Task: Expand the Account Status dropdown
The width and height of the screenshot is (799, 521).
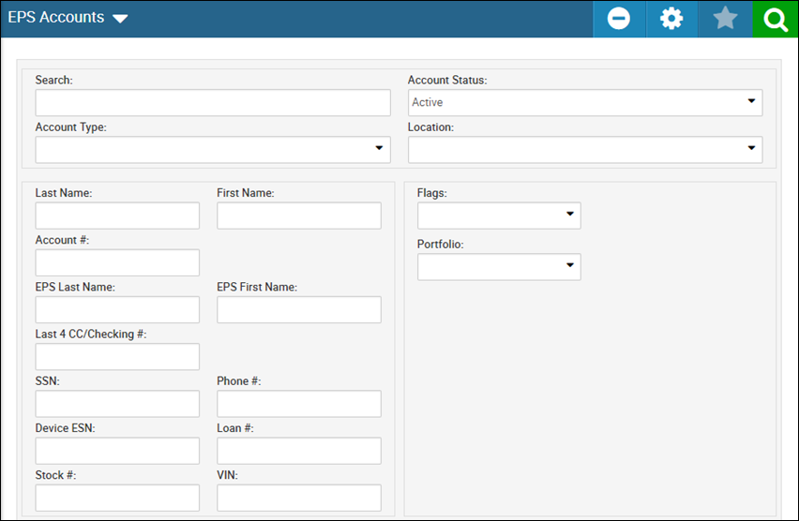Action: [x=585, y=102]
